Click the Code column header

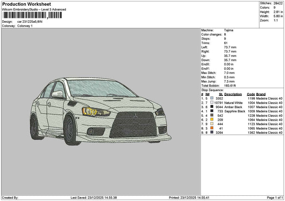251,94
